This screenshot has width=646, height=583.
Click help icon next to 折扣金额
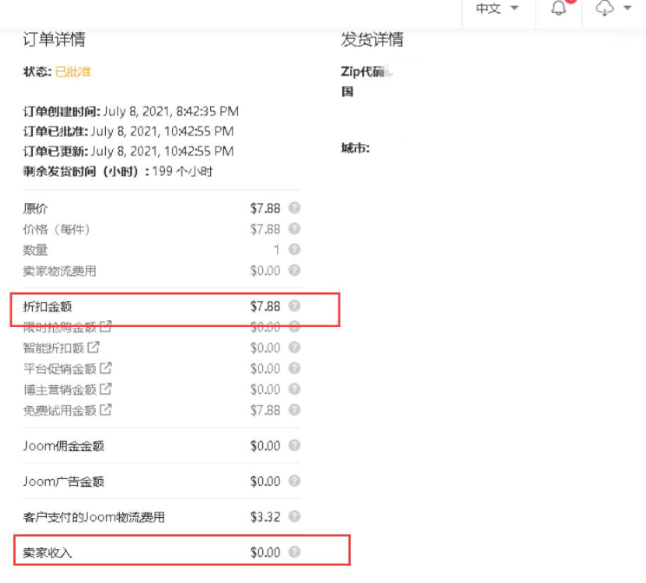click(x=294, y=306)
